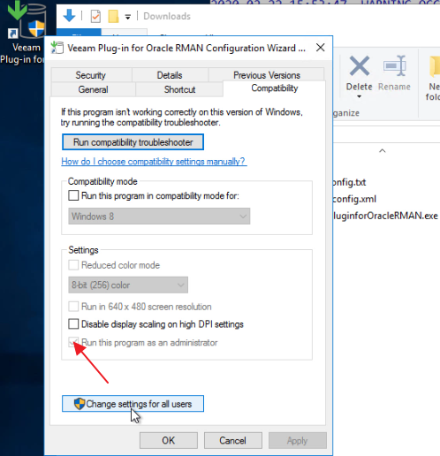Click the properties checkmark icon in Explorer quick access toolbar
Image resolution: width=440 pixels, height=456 pixels.
(x=95, y=16)
